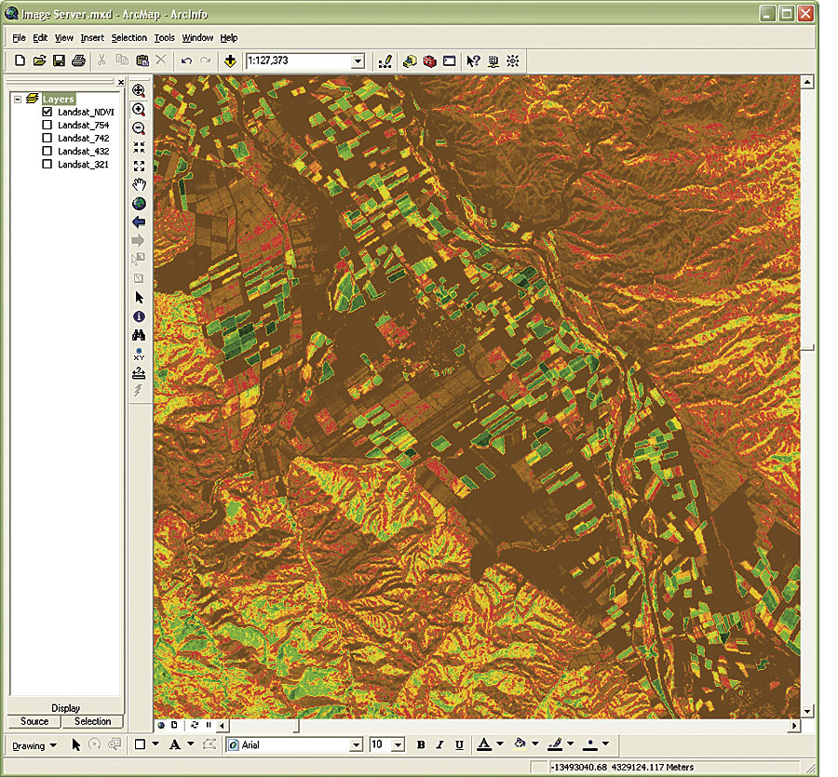Screen dimensions: 838x777
Task: Activate the Identify tool
Action: [x=139, y=316]
